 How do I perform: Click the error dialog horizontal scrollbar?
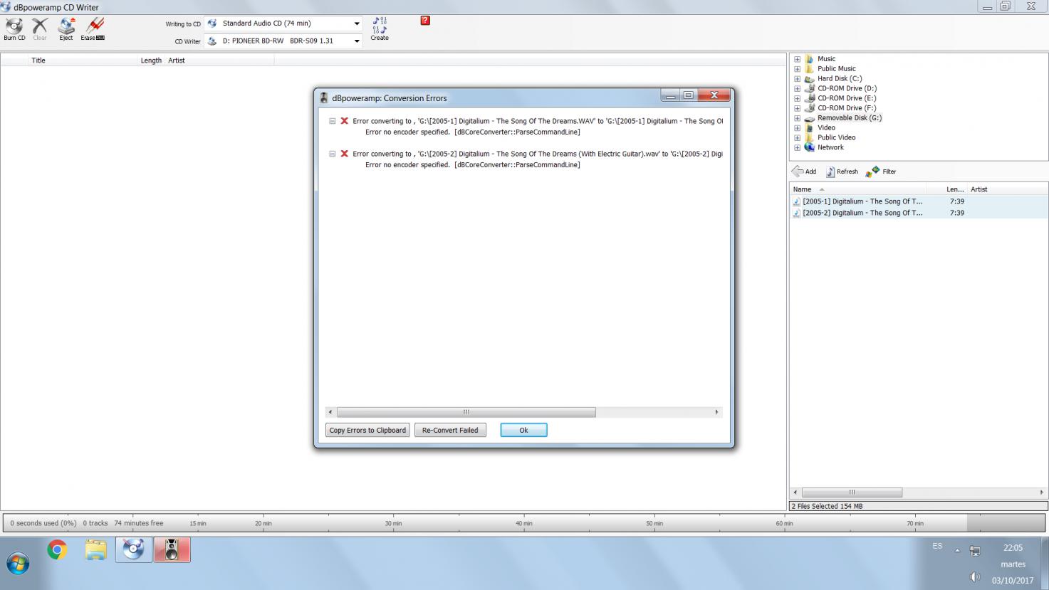click(x=466, y=412)
